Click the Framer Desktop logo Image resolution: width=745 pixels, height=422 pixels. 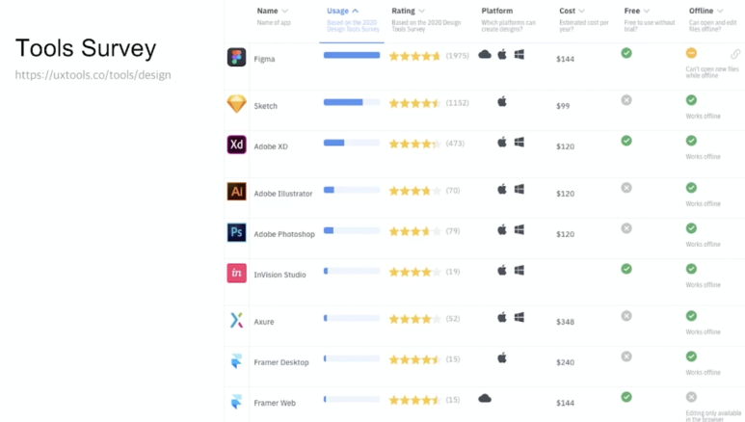point(236,360)
